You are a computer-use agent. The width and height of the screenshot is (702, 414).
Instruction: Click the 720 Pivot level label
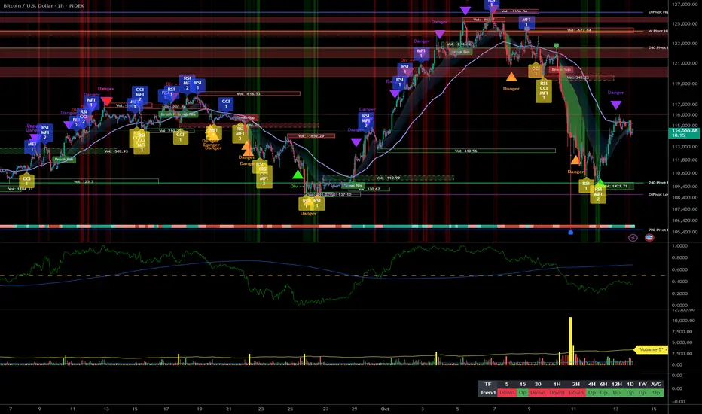658,230
